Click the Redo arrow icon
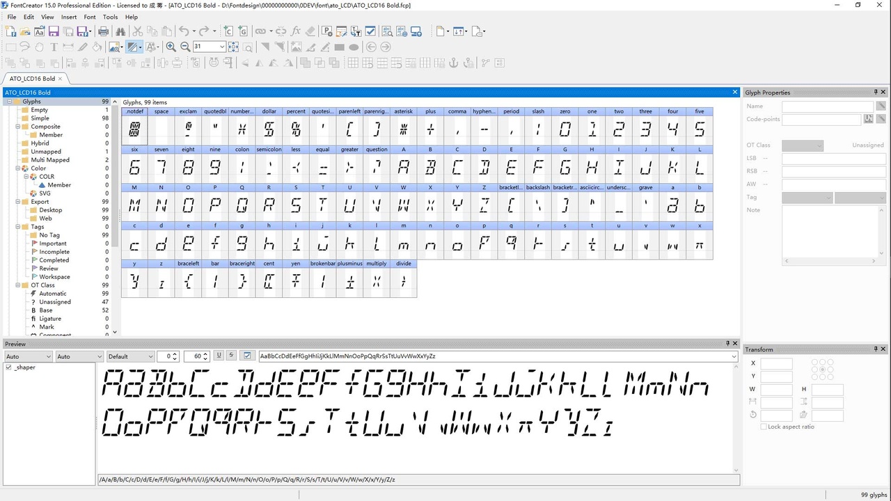Screen dimensions: 891x501 [x=203, y=31]
